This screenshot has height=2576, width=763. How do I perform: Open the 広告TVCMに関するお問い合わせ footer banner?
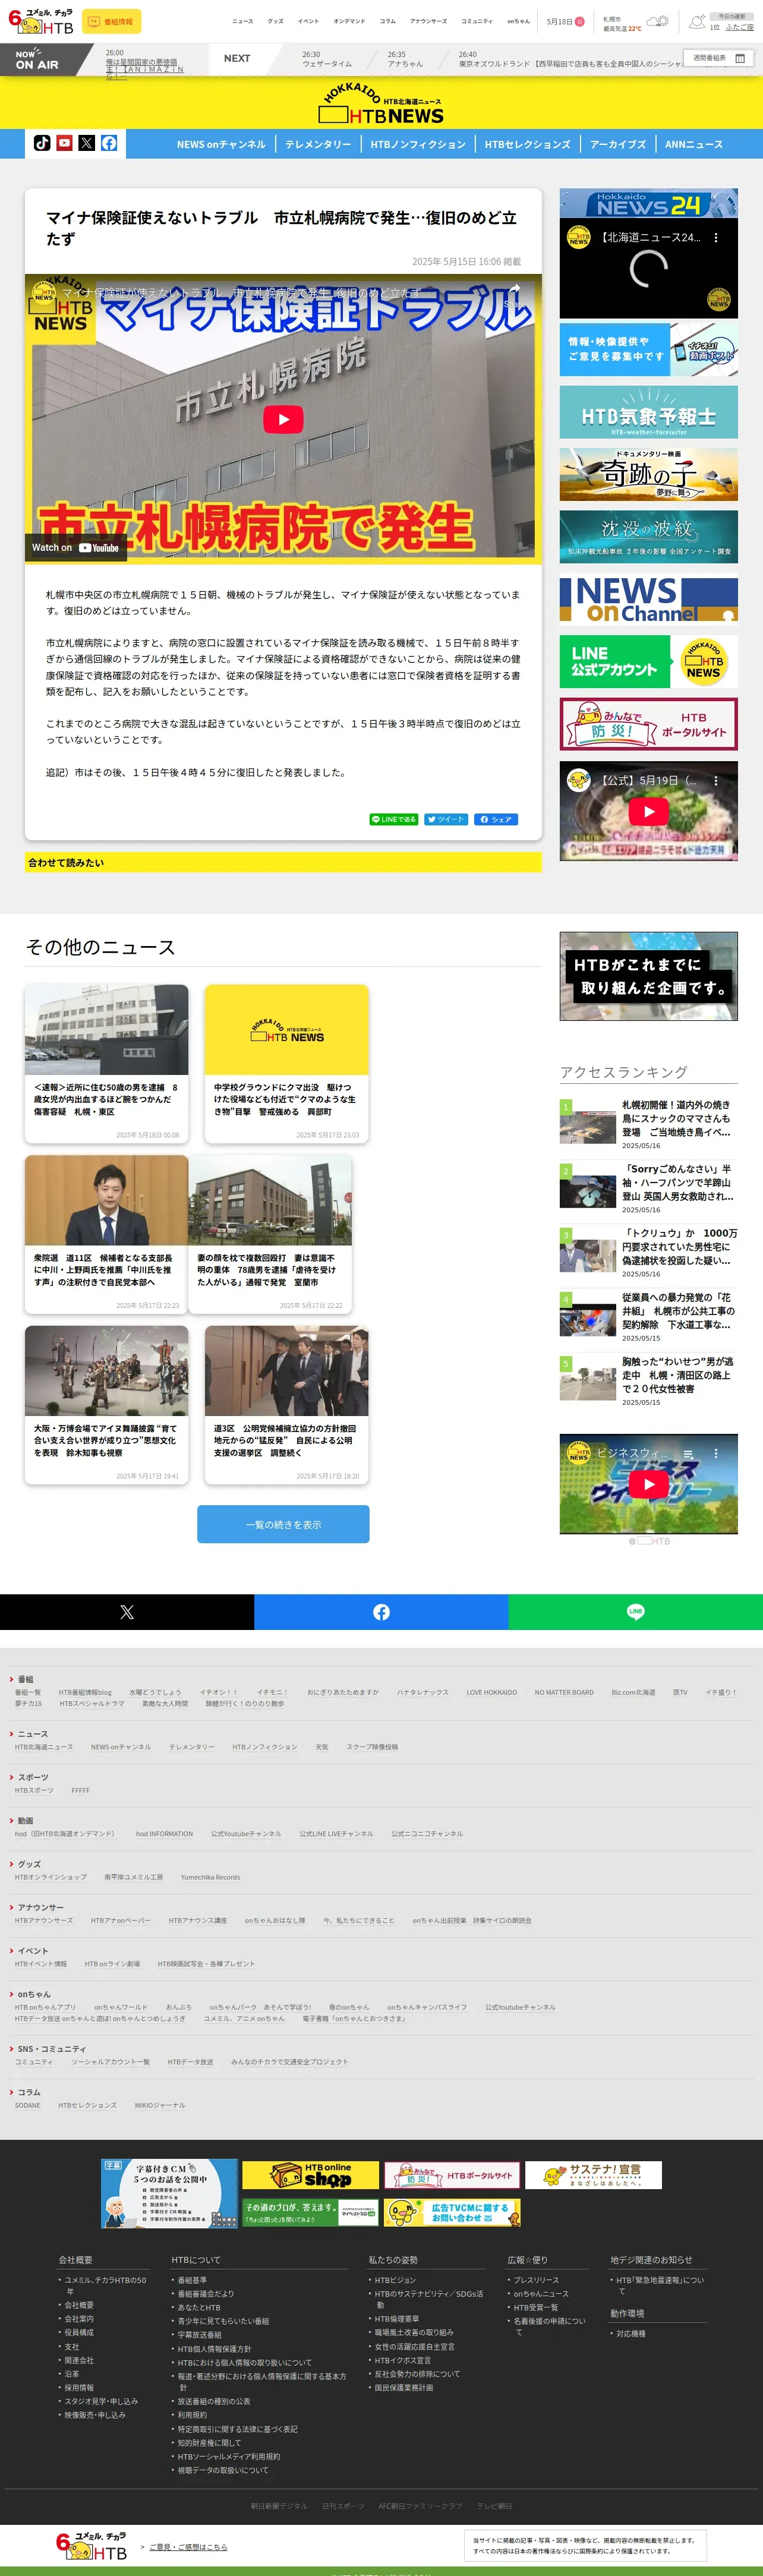pos(452,2212)
